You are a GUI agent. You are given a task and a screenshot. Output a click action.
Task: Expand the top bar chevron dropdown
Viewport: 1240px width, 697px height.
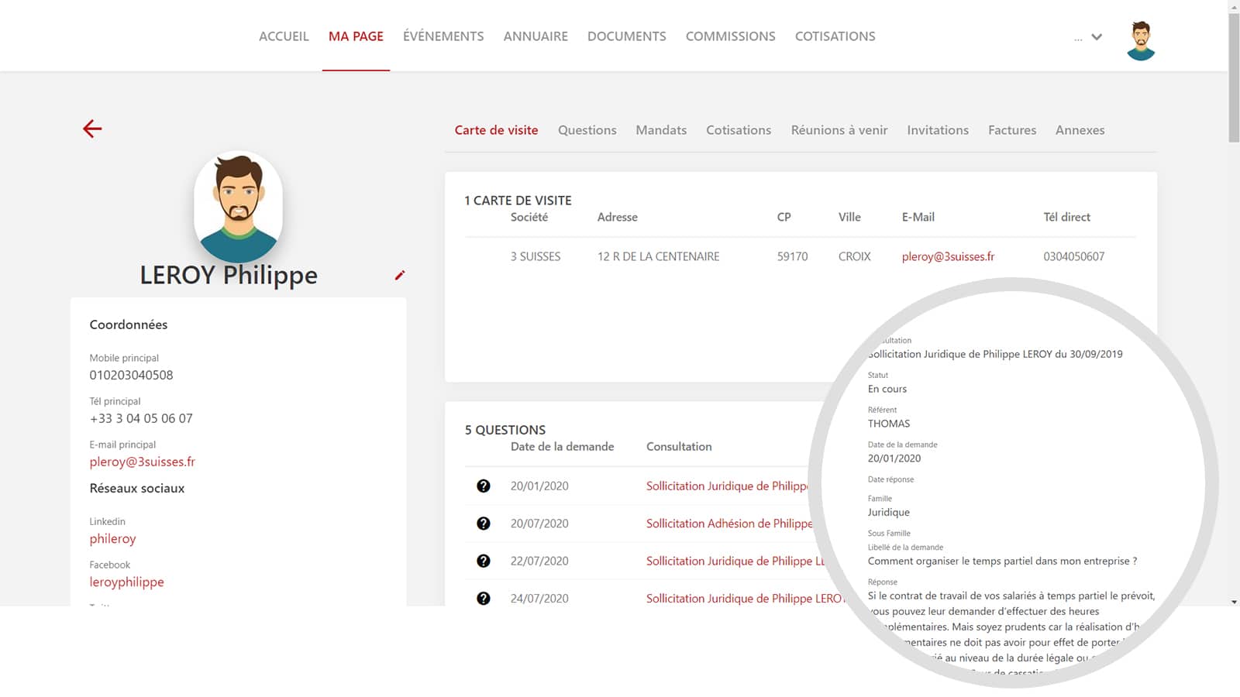pyautogui.click(x=1097, y=37)
